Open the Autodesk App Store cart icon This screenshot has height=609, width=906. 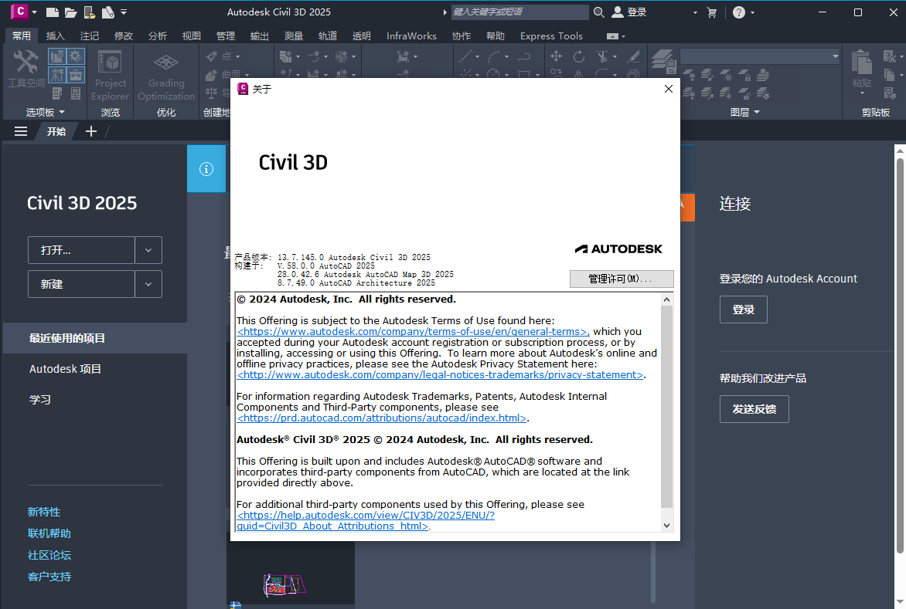click(712, 12)
